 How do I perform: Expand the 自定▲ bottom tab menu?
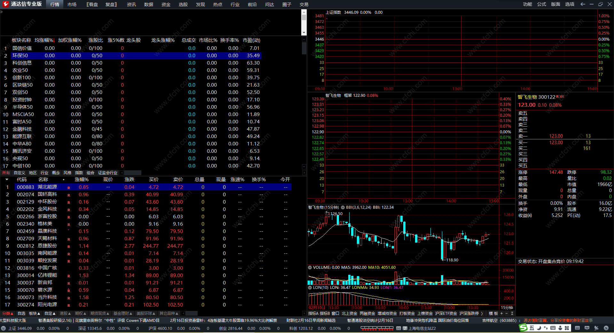pos(50,314)
